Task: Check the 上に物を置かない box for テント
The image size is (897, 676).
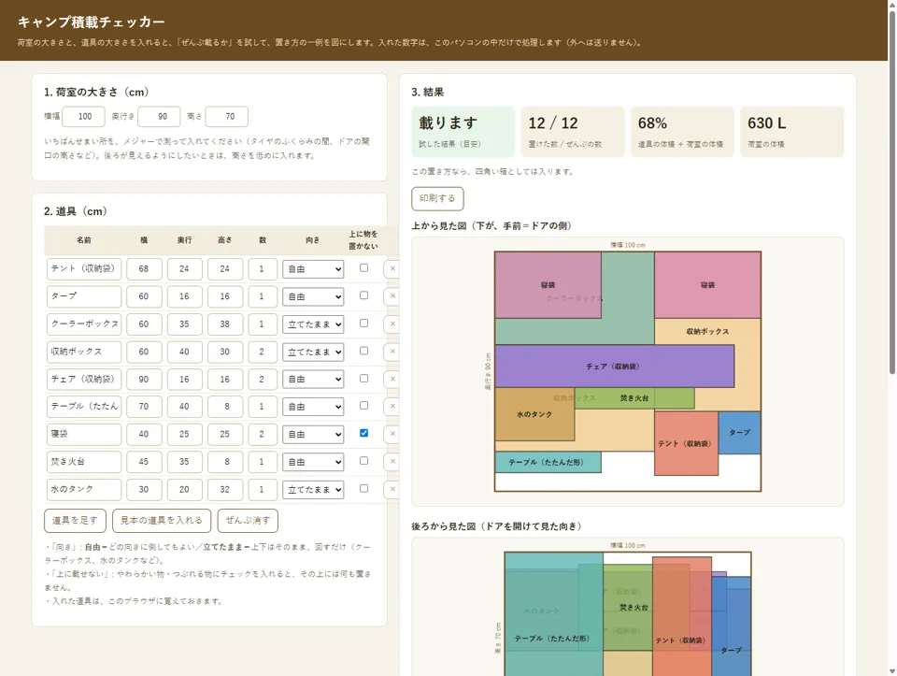Action: pos(363,268)
